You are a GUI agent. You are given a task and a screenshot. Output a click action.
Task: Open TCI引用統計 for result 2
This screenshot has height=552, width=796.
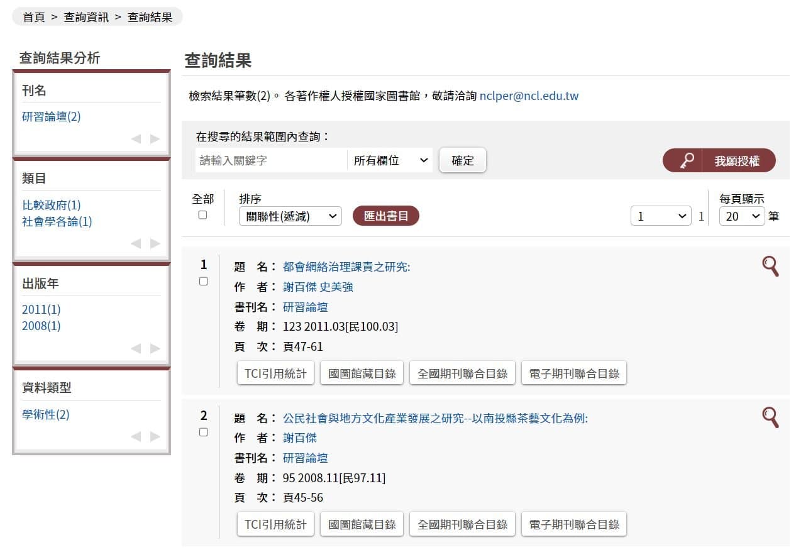[275, 524]
